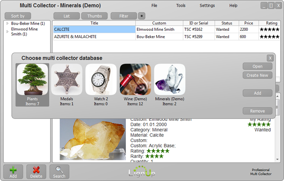Open the Help menu
The width and height of the screenshot is (284, 181).
[x=233, y=6]
